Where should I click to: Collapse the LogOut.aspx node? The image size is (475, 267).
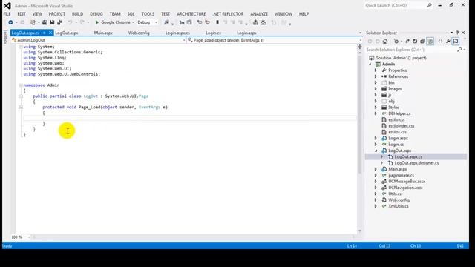tap(376, 151)
